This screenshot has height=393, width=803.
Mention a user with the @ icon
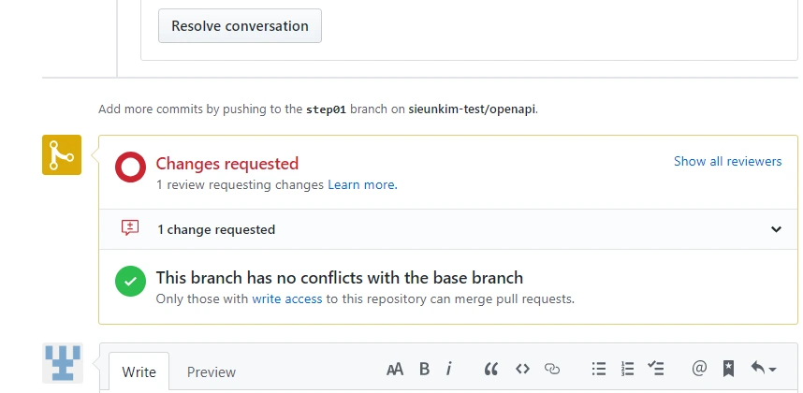698,370
